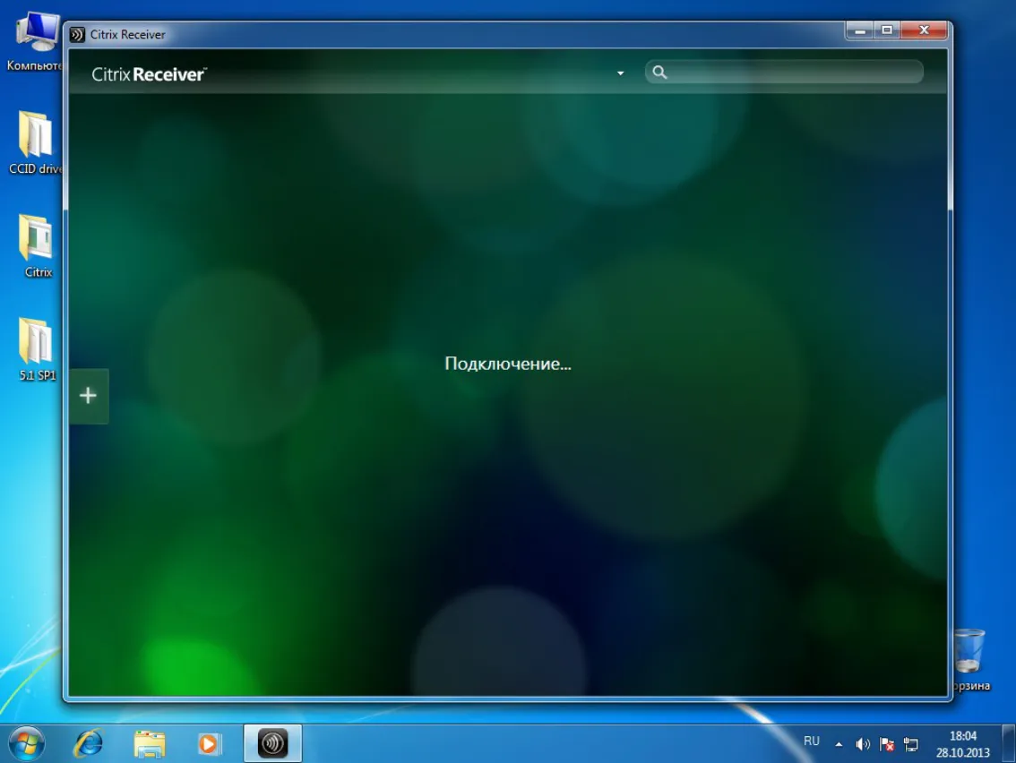The image size is (1016, 763).
Task: Launch Windows Media Player from taskbar
Action: [x=209, y=743]
